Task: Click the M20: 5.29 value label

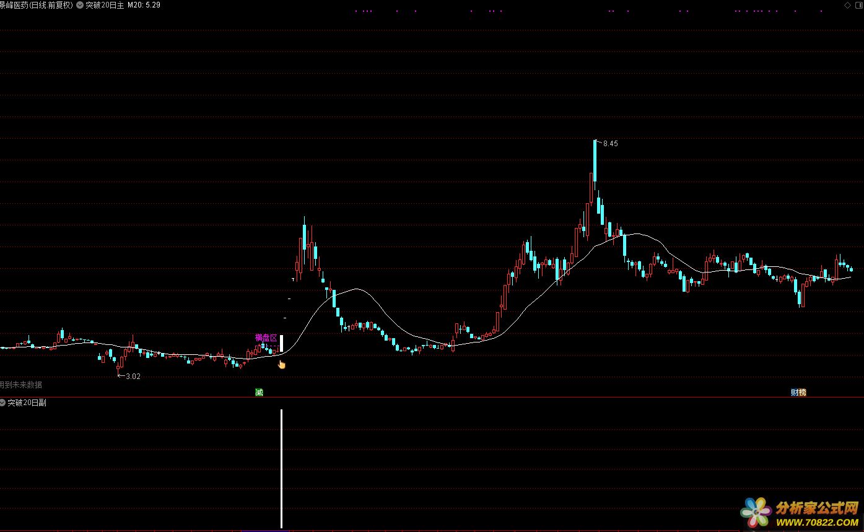Action: tap(144, 5)
